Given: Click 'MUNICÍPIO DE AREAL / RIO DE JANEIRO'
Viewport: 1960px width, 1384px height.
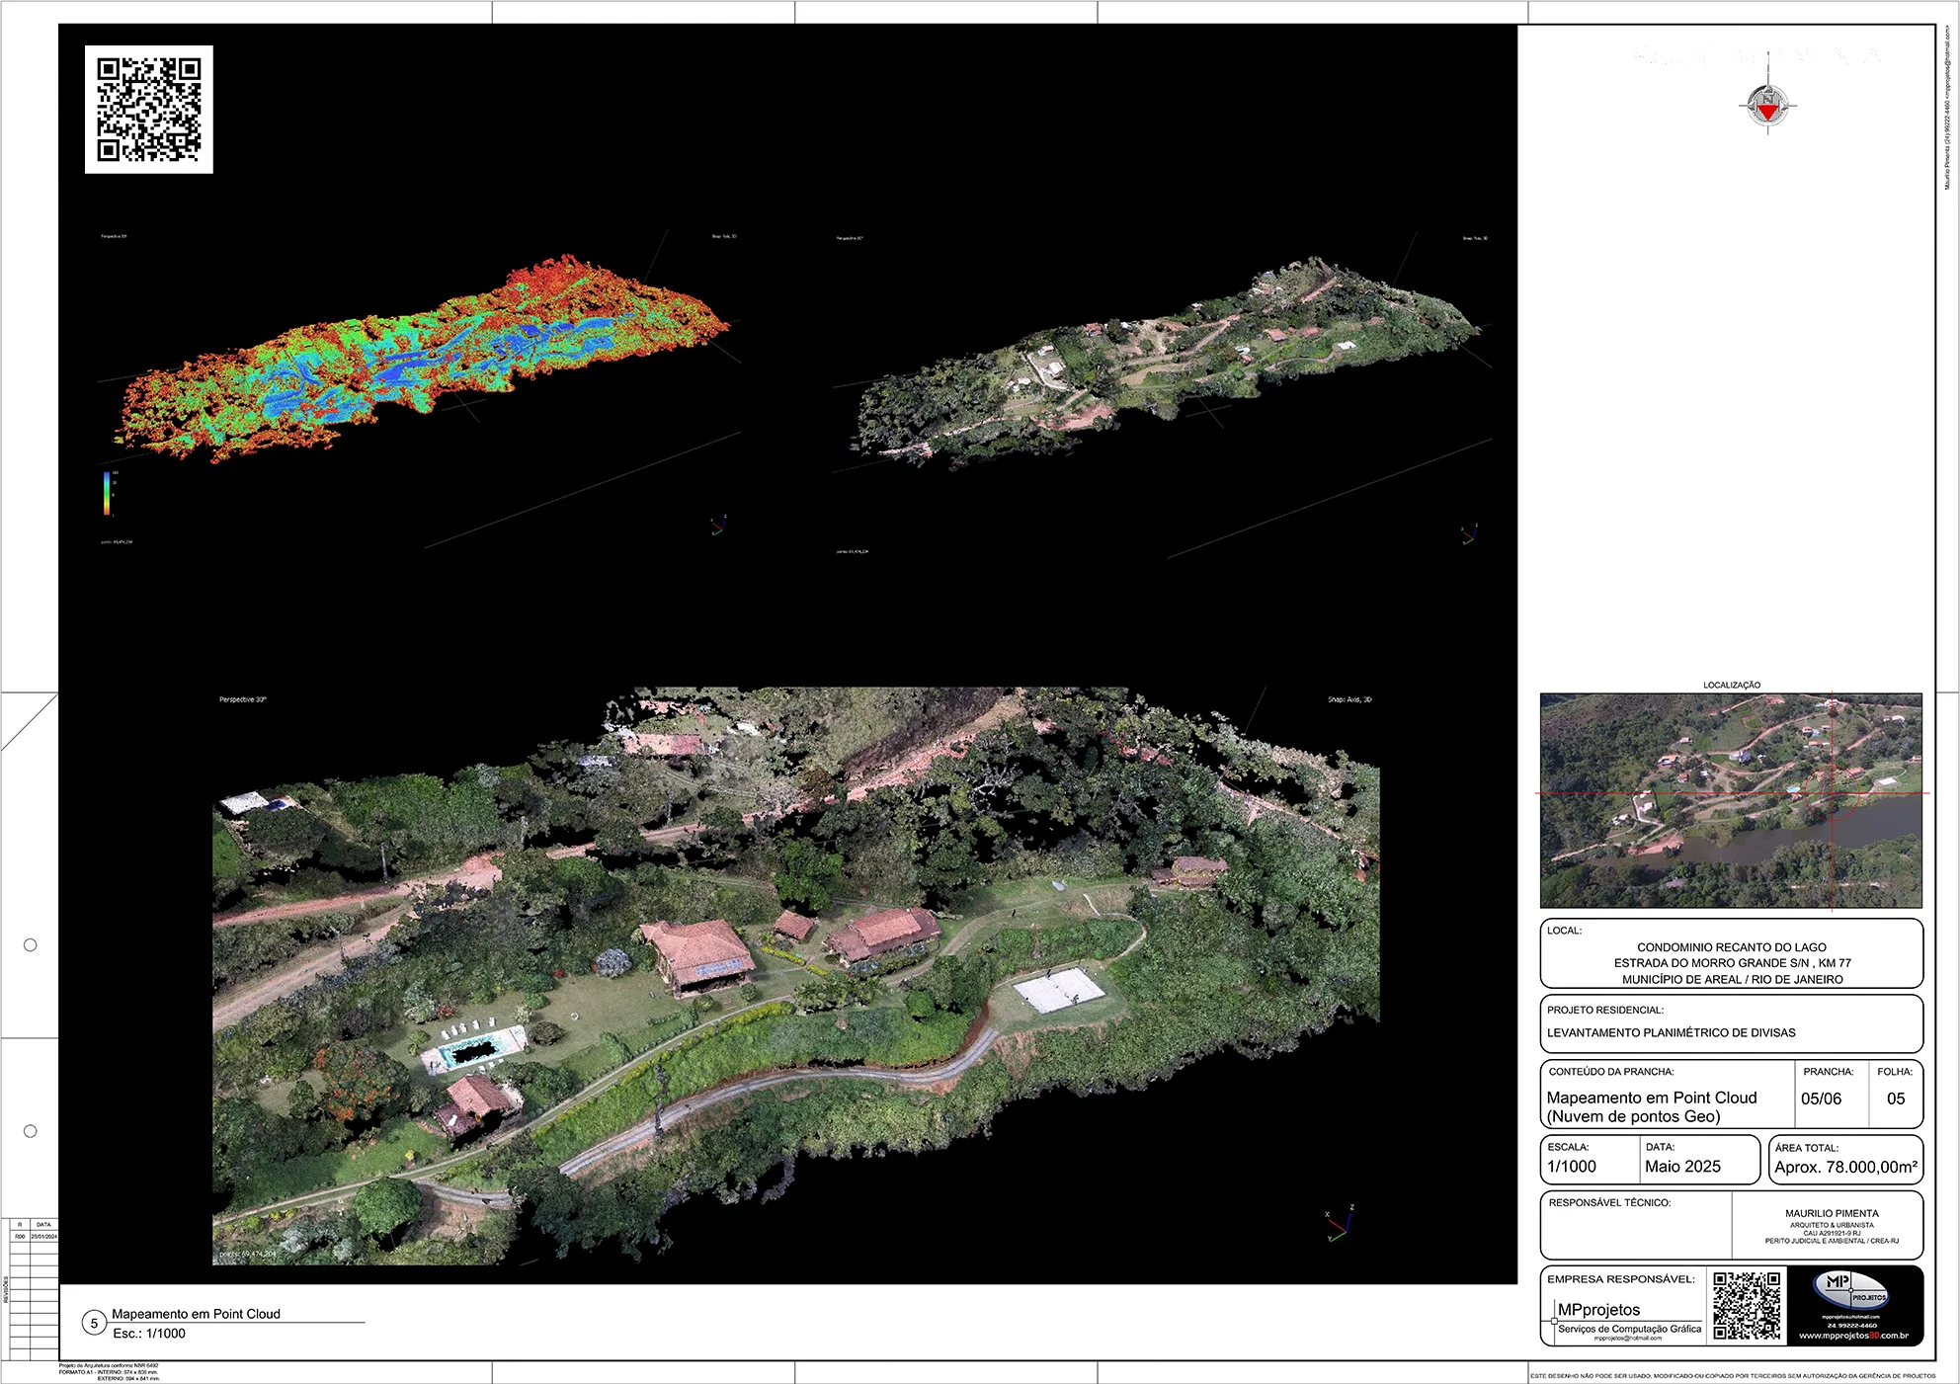Looking at the screenshot, I should tap(1733, 979).
